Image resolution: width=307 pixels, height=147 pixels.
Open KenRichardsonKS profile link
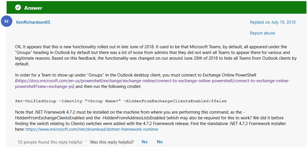click(x=33, y=22)
